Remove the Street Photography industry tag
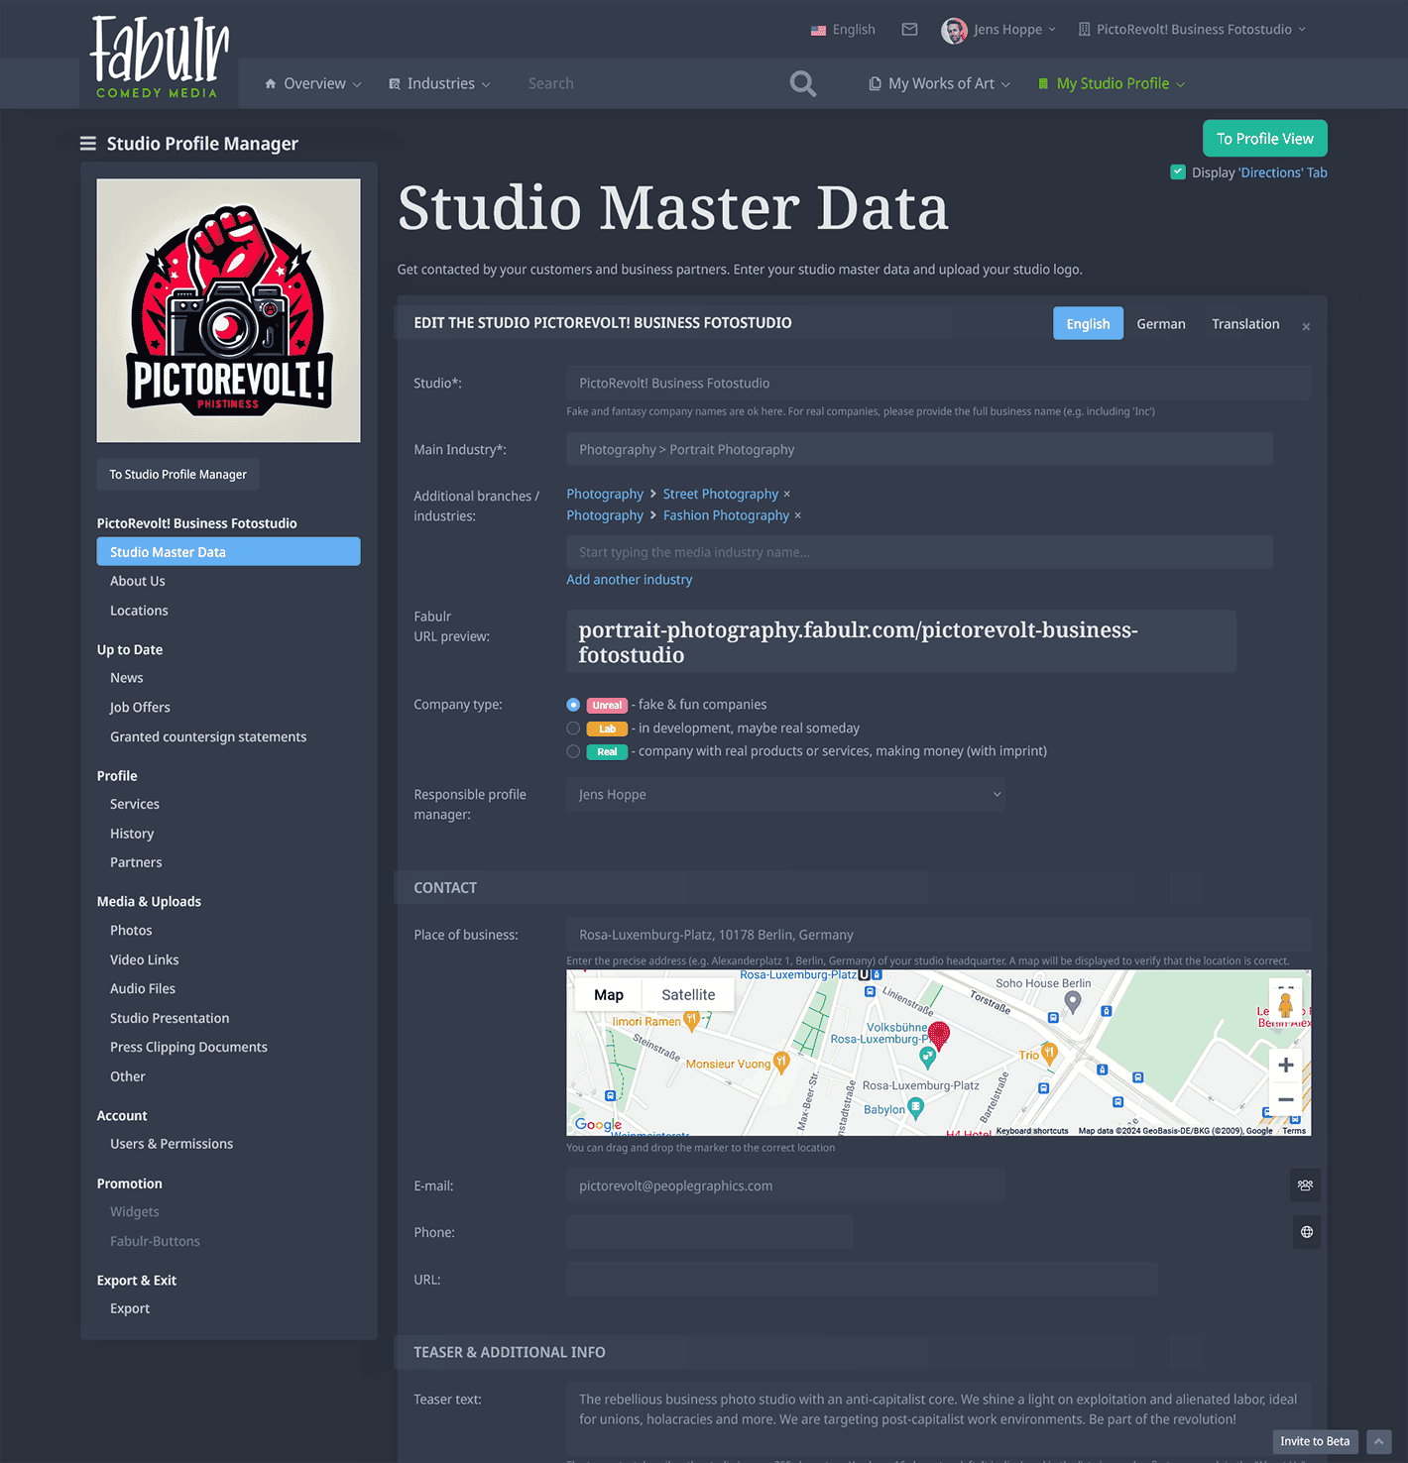The height and width of the screenshot is (1463, 1408). click(786, 494)
